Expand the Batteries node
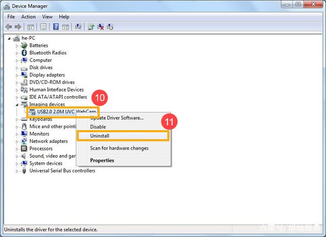The height and width of the screenshot is (237, 326). (17, 46)
